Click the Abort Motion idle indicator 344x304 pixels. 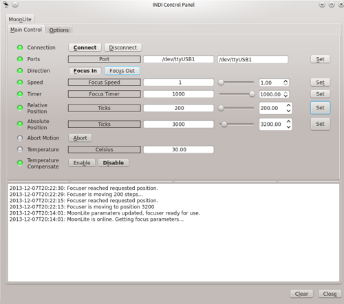pyautogui.click(x=20, y=138)
